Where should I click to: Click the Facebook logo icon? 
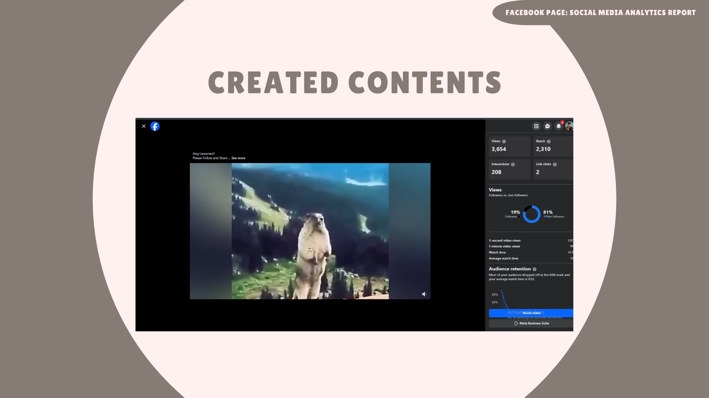(155, 126)
